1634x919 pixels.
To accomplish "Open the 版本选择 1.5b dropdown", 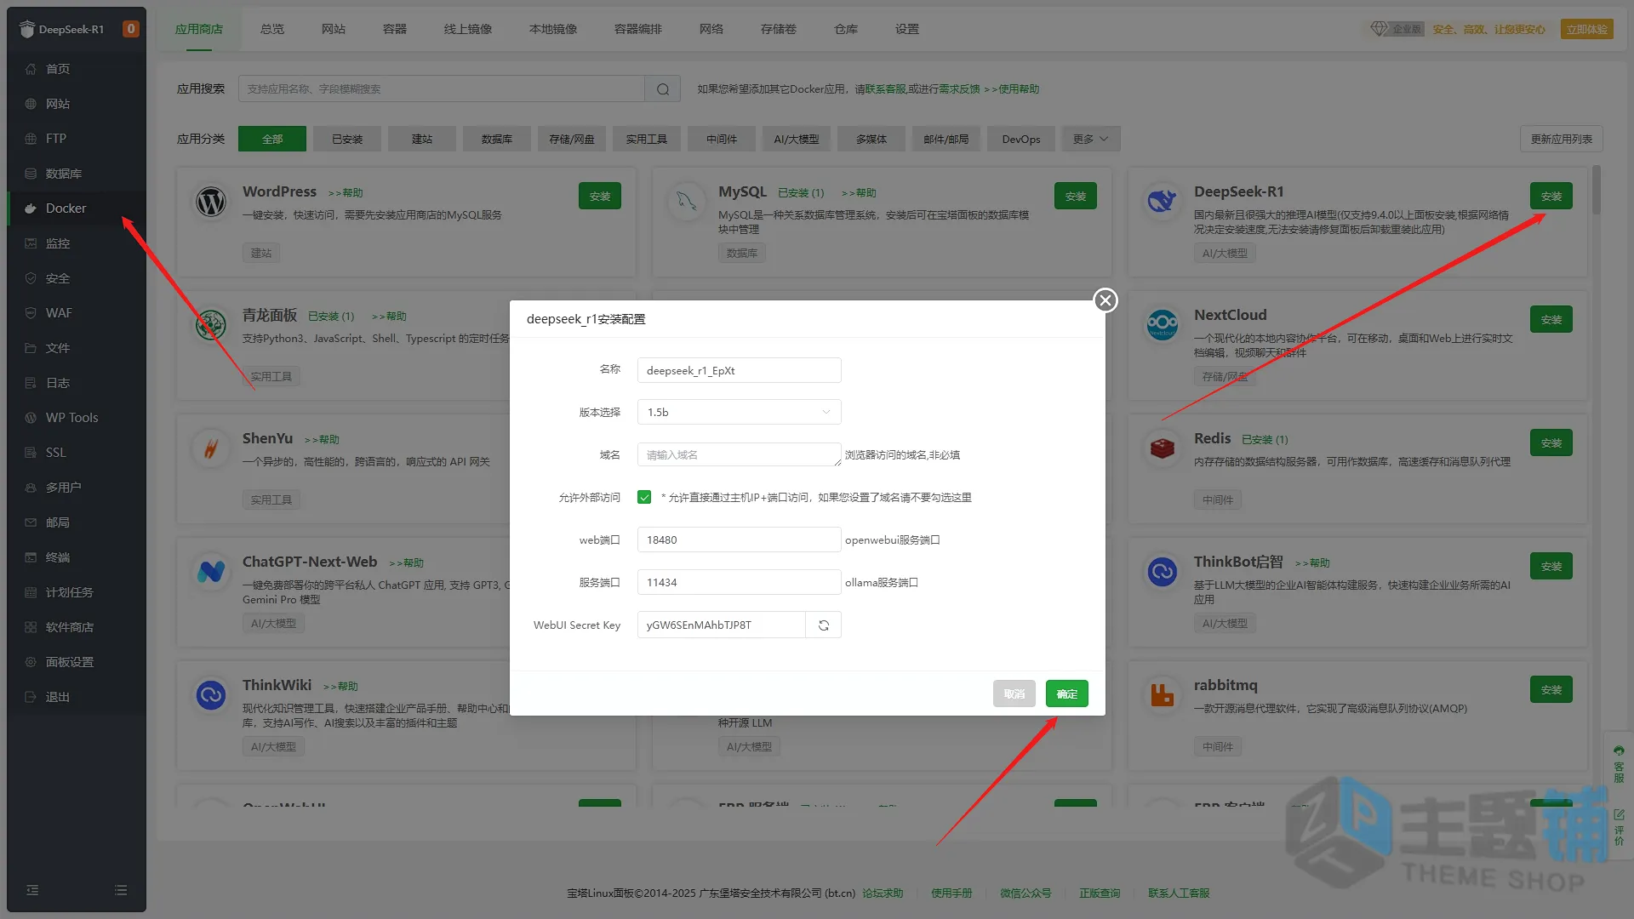I will [x=739, y=413].
